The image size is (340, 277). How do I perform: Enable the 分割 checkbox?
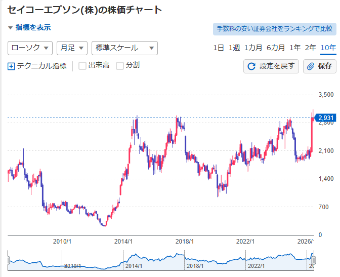[120, 66]
